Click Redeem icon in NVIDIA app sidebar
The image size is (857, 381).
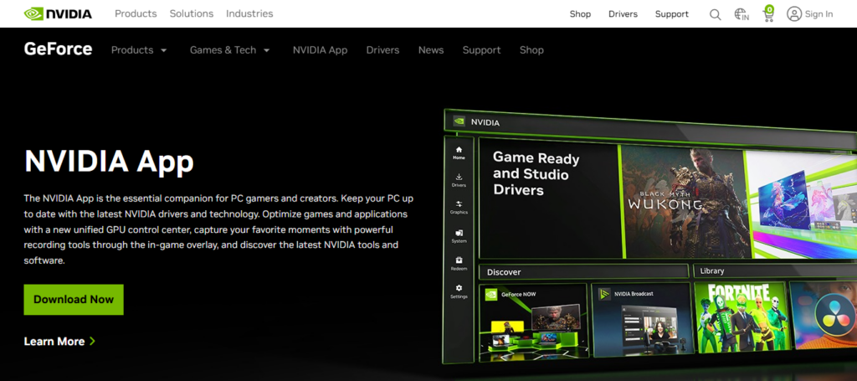tap(459, 260)
